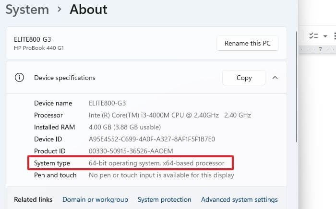The width and height of the screenshot is (336, 209).
Task: Open the checklist dropdown arrow
Action: point(325,36)
